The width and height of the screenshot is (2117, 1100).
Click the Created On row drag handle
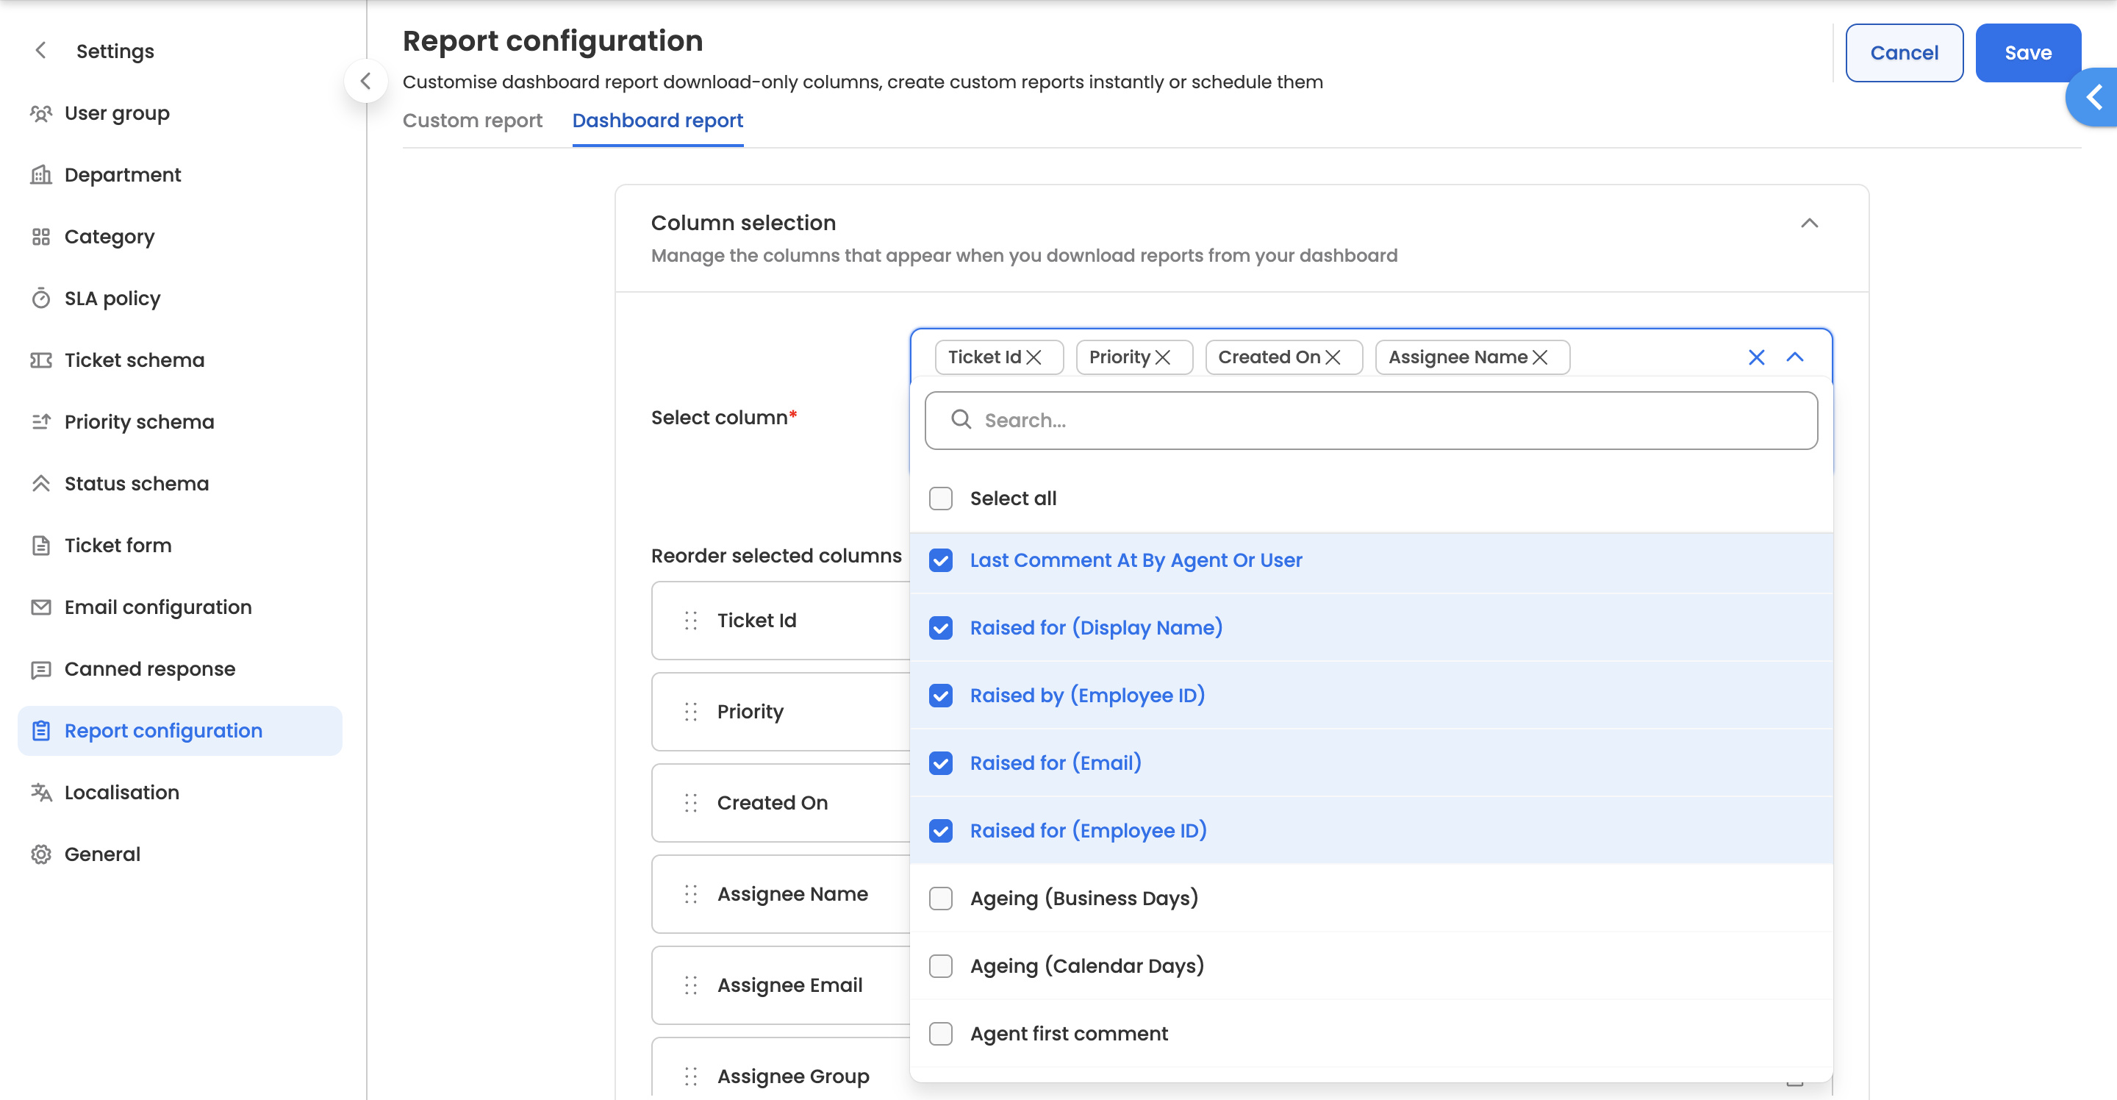[x=690, y=802]
